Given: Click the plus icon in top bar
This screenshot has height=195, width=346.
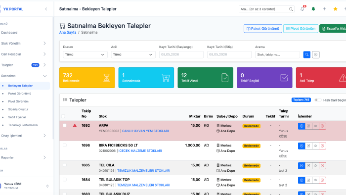Looking at the screenshot, I should pos(324,9).
